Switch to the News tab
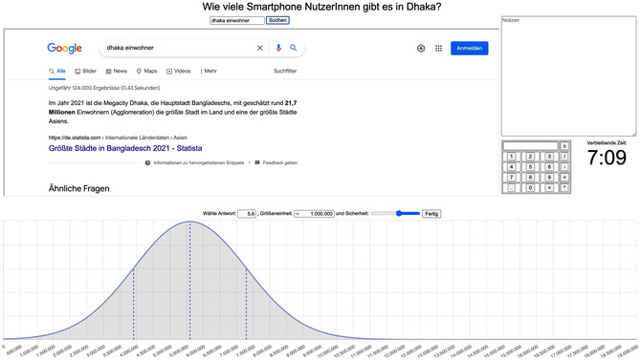The width and height of the screenshot is (641, 361). pyautogui.click(x=117, y=71)
